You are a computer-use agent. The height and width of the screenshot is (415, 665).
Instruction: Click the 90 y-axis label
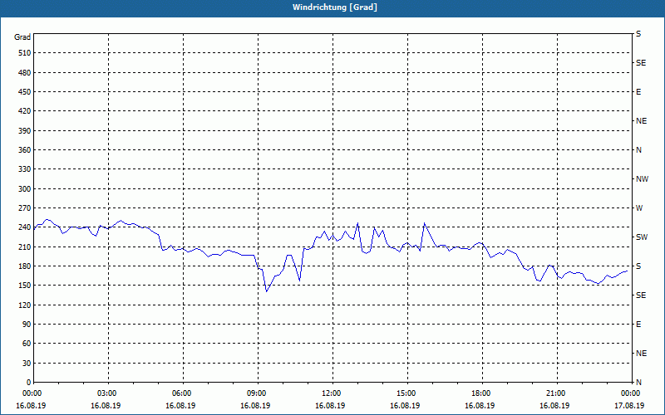27,325
